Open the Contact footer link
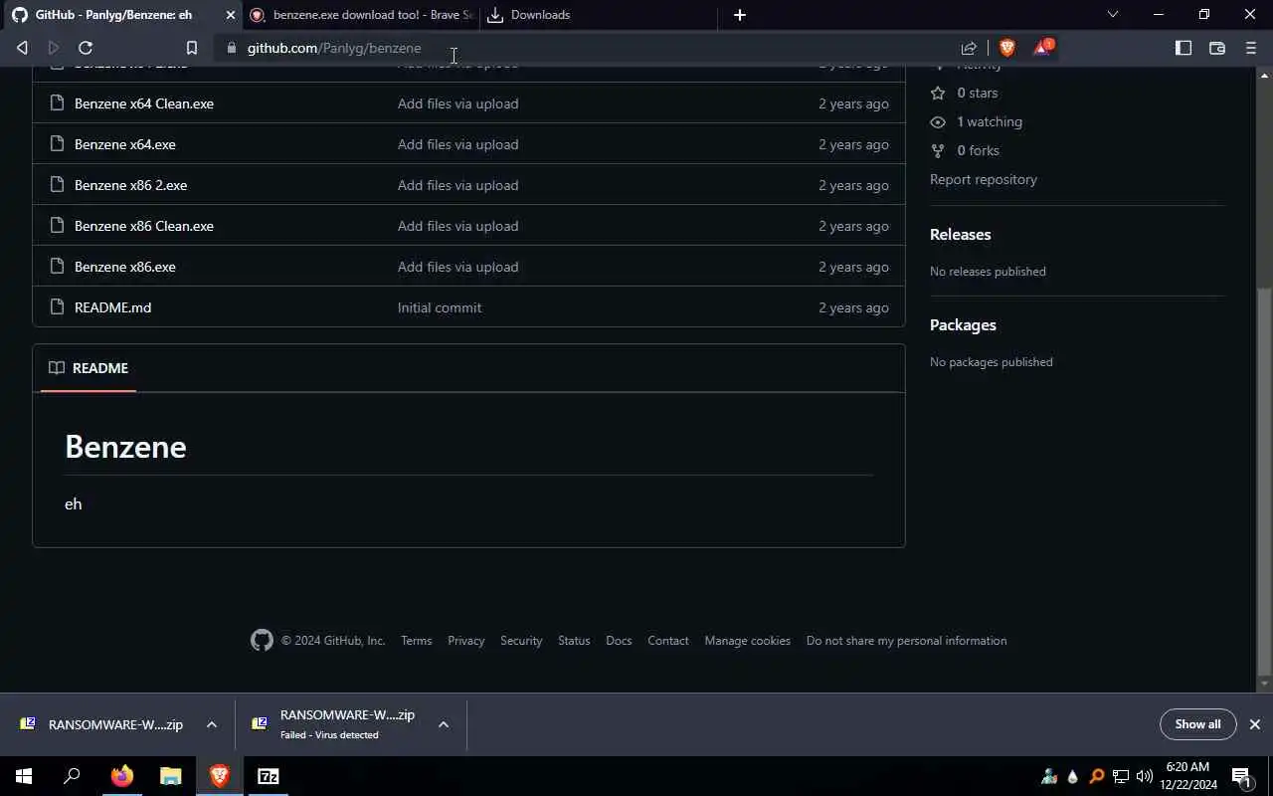The height and width of the screenshot is (796, 1273). click(668, 641)
